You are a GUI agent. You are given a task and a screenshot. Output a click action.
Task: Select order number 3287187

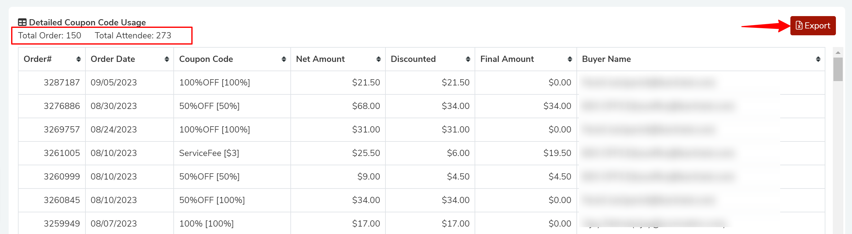tap(62, 83)
